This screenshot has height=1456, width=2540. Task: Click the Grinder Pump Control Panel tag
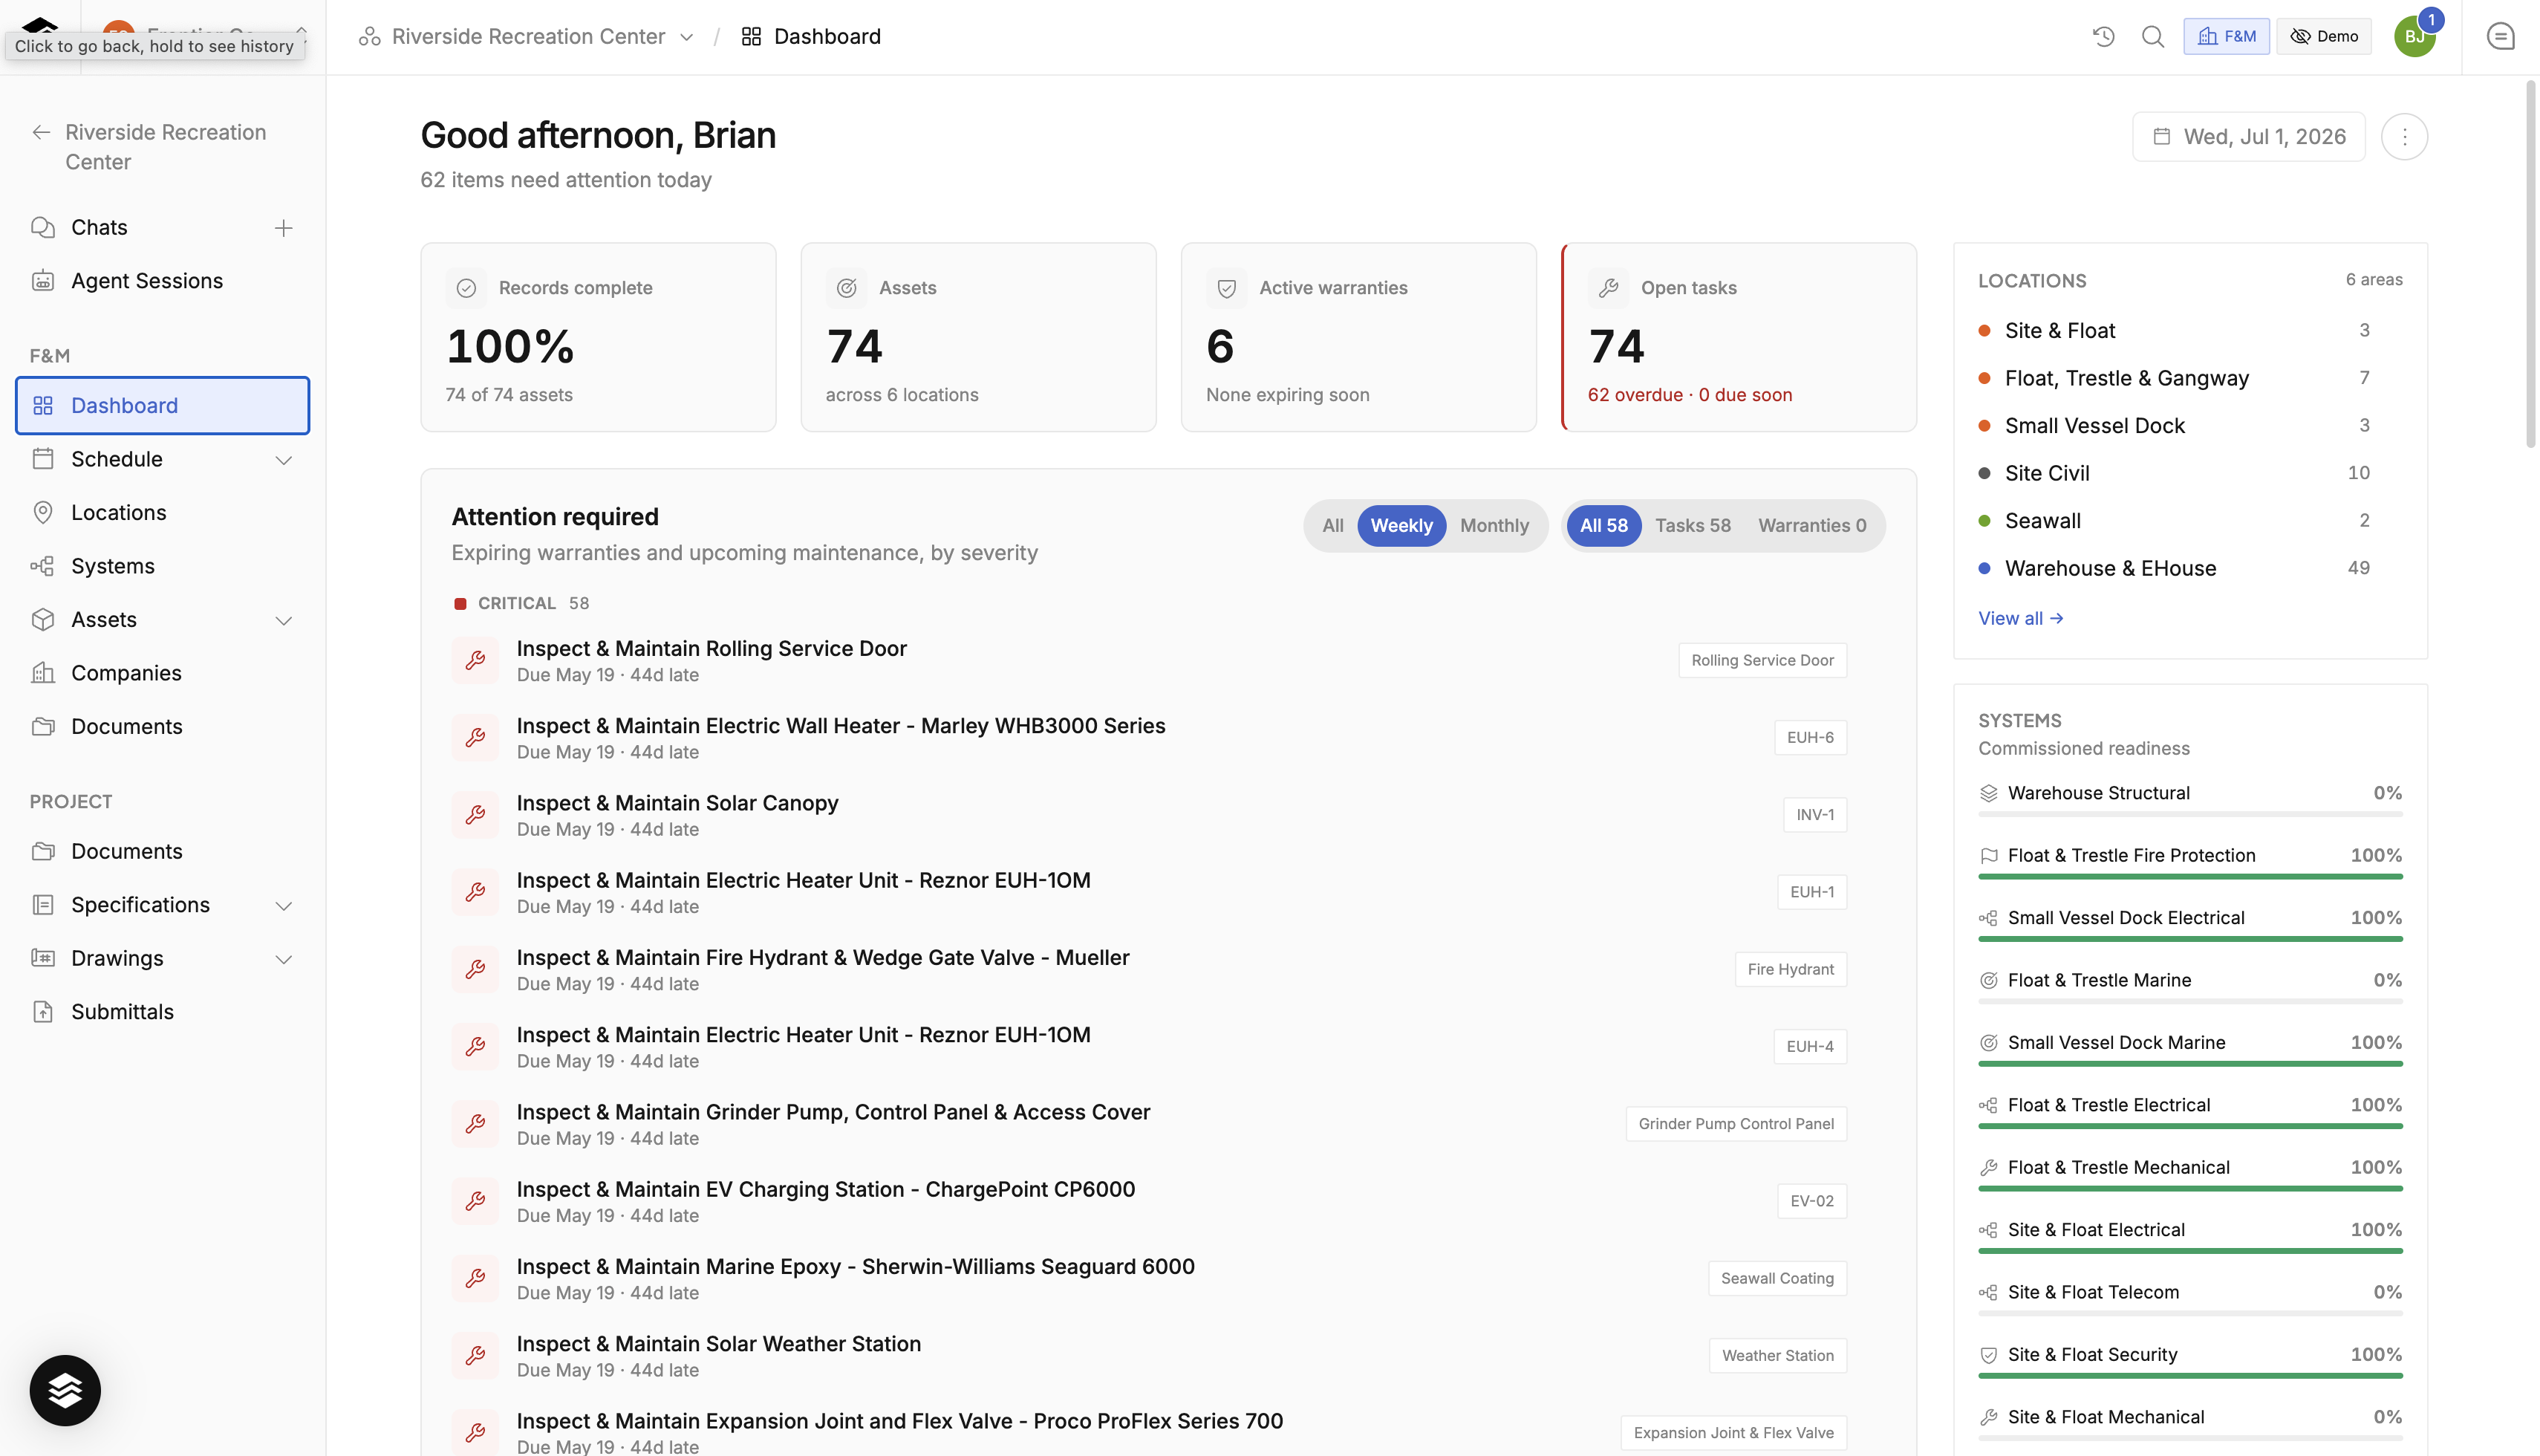point(1736,1124)
